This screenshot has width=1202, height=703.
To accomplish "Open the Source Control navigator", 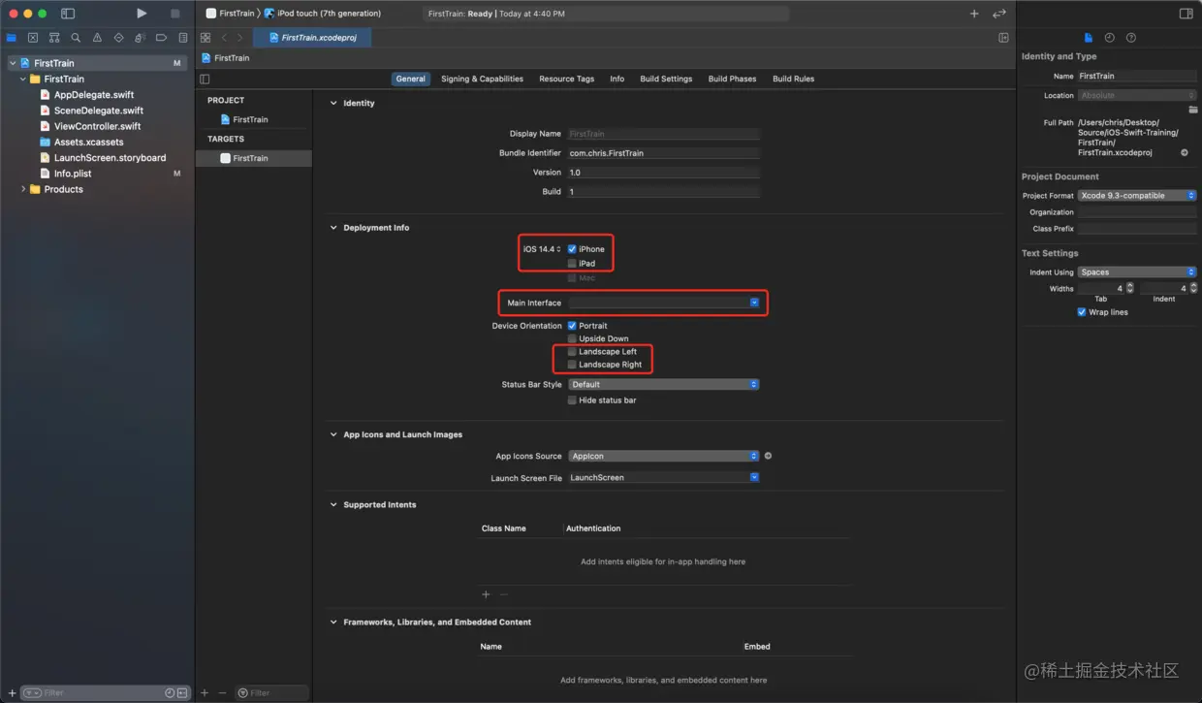I will click(33, 38).
